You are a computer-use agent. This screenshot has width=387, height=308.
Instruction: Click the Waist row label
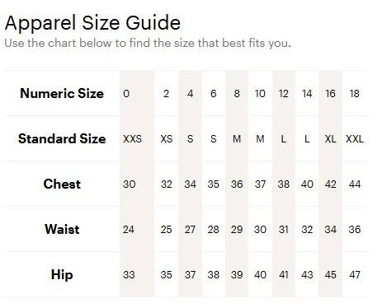click(x=62, y=229)
